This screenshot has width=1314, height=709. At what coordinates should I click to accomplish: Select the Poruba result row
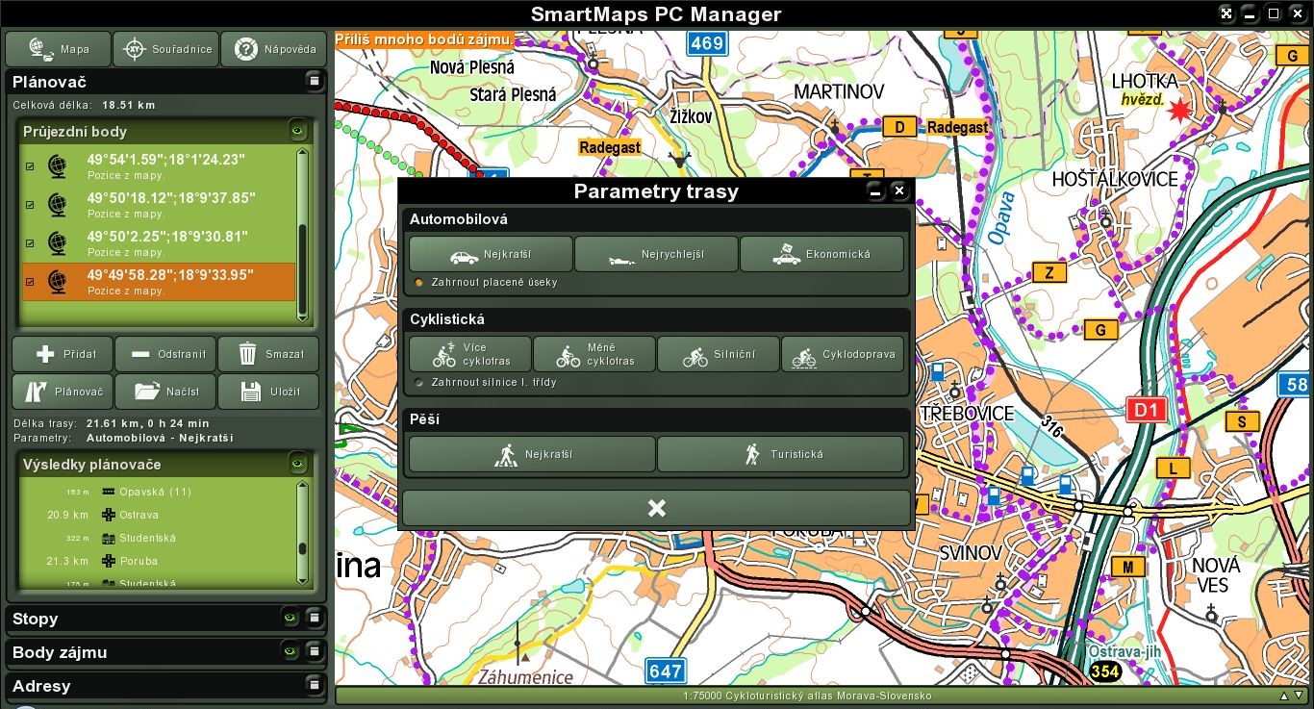click(159, 561)
